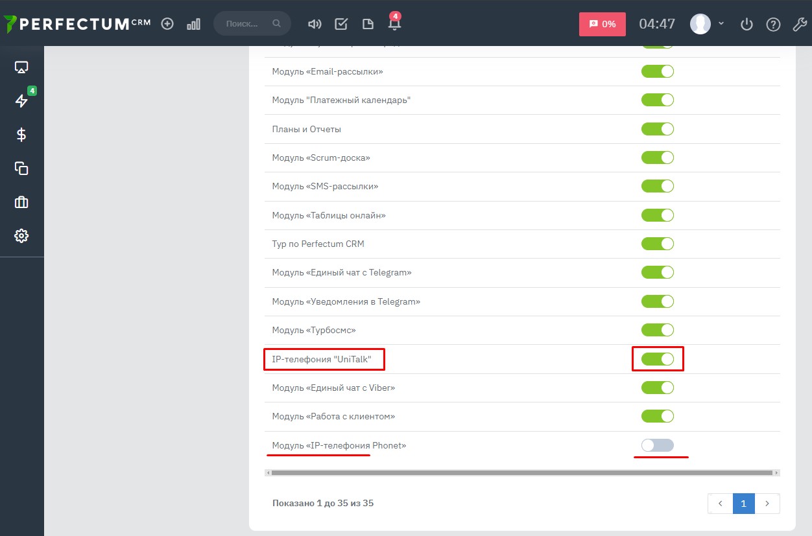Enable the «IP-телефония Phonet» module toggle
This screenshot has width=812, height=536.
[657, 445]
